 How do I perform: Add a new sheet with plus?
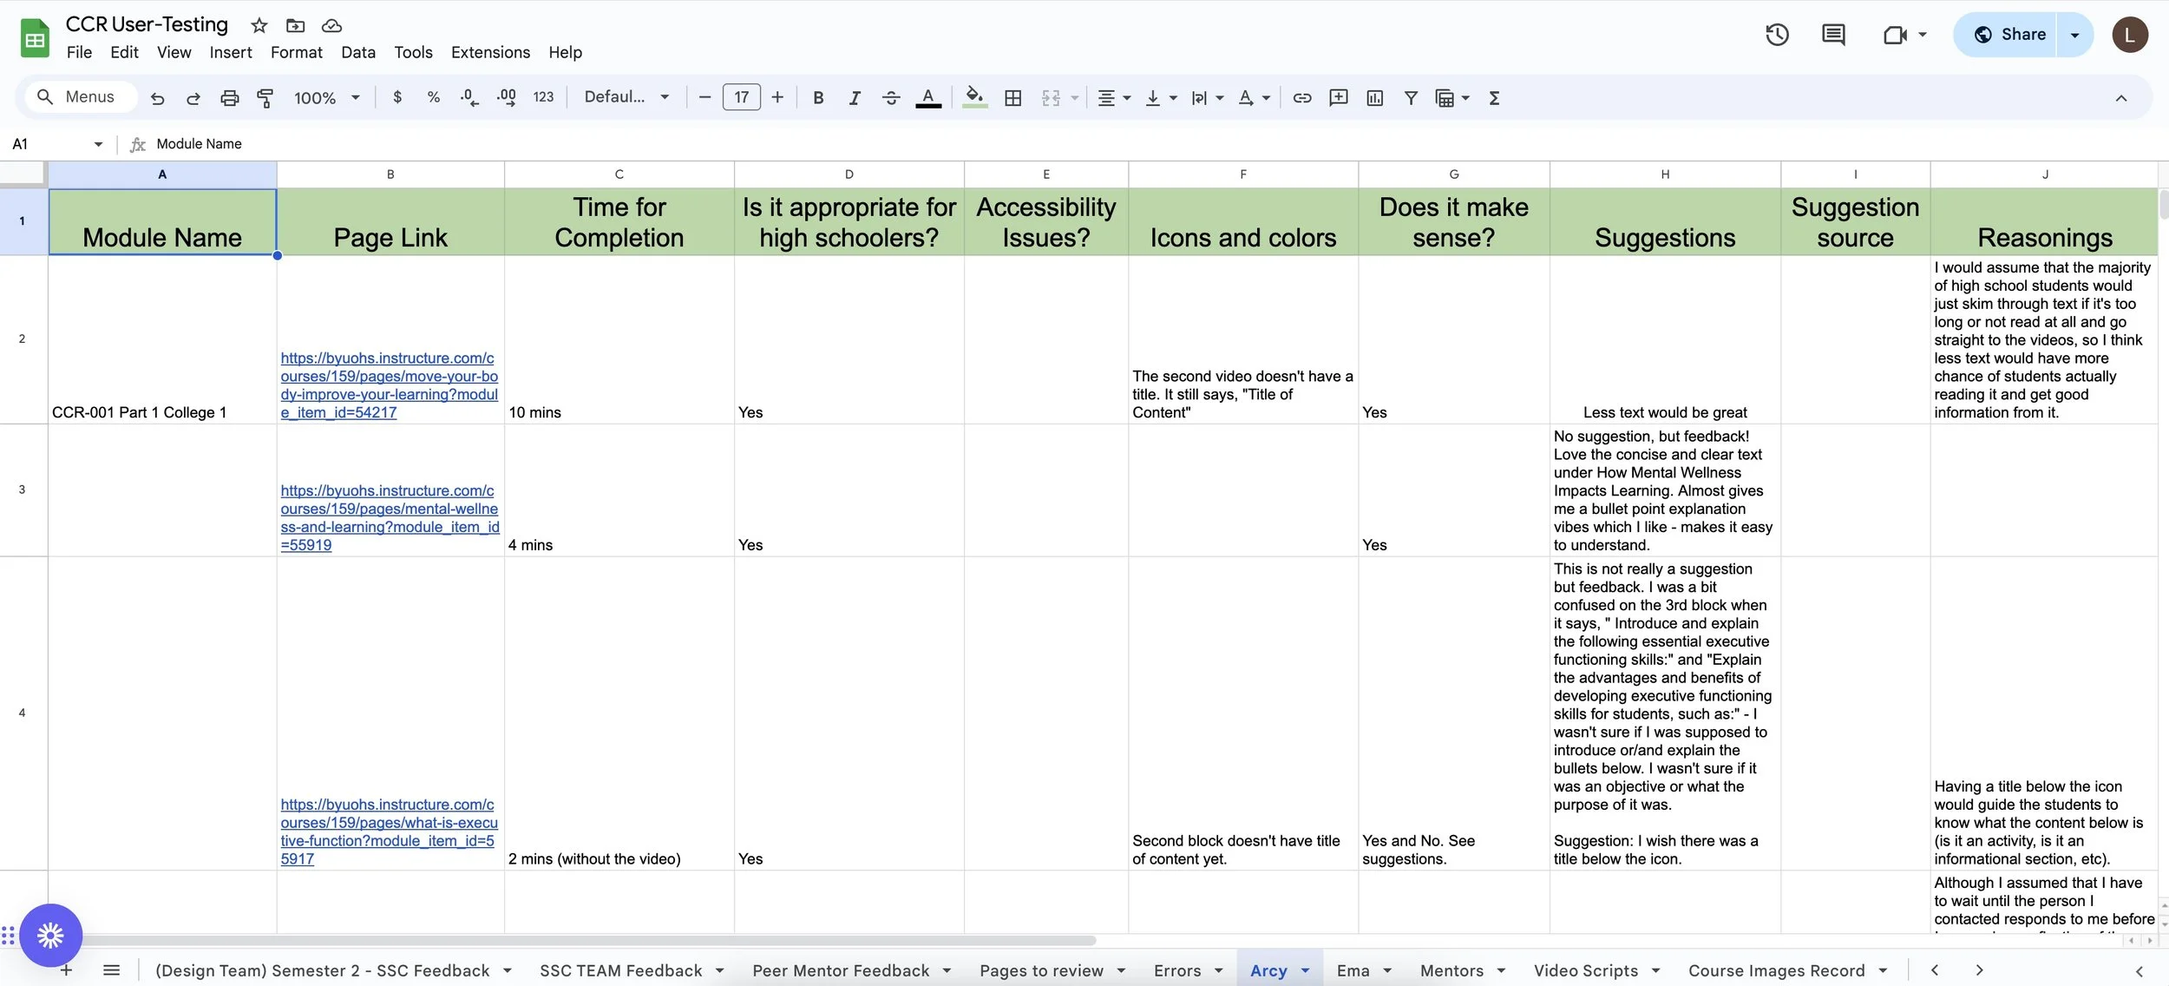pyautogui.click(x=66, y=970)
